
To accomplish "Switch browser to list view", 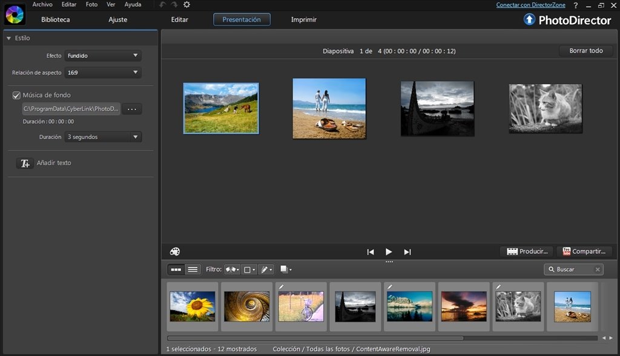I will point(193,270).
